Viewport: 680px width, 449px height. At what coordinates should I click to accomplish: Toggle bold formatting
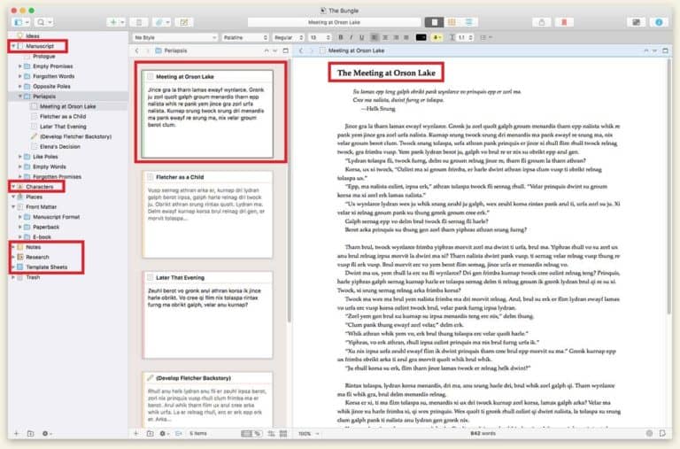click(341, 38)
